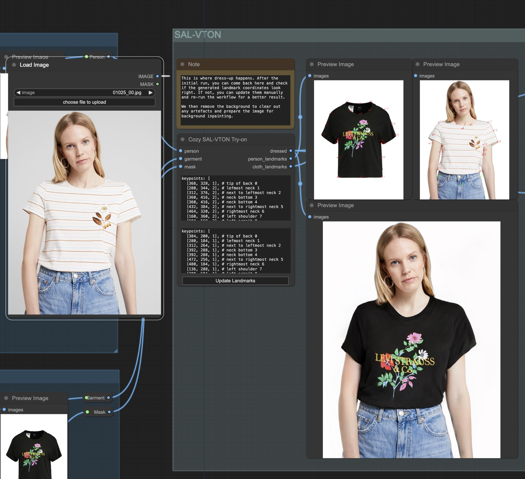Image resolution: width=525 pixels, height=479 pixels.
Task: Edit the second keypoints text box
Action: [x=235, y=251]
